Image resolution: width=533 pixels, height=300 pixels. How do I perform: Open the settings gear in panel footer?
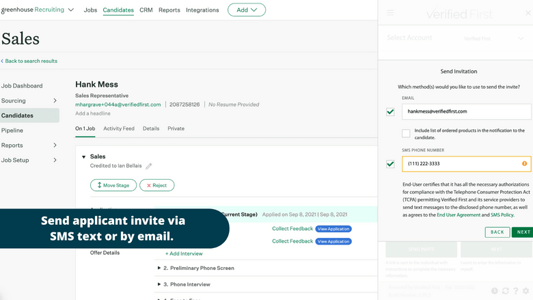(526, 291)
